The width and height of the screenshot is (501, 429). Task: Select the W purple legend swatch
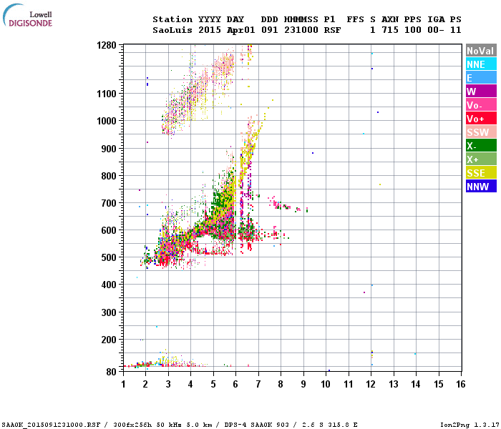(x=481, y=92)
